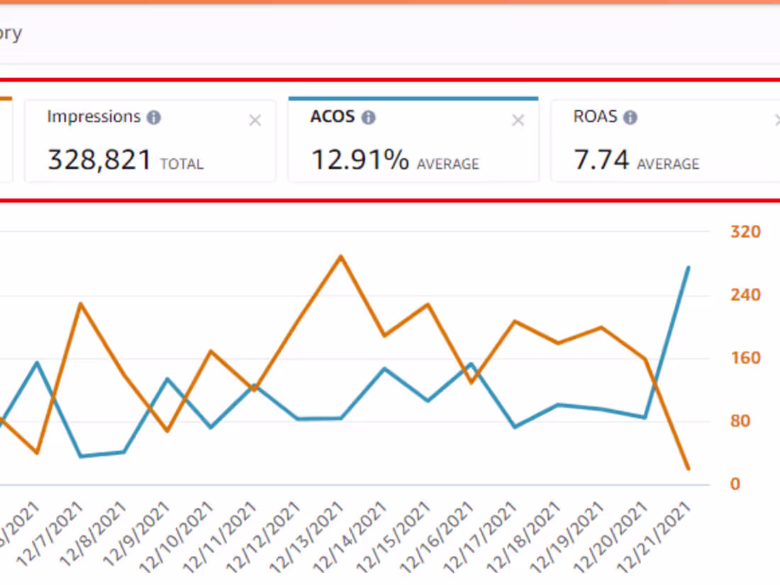Image resolution: width=780 pixels, height=585 pixels.
Task: Click the orange line low point at 12/21/2021
Action: [x=688, y=469]
